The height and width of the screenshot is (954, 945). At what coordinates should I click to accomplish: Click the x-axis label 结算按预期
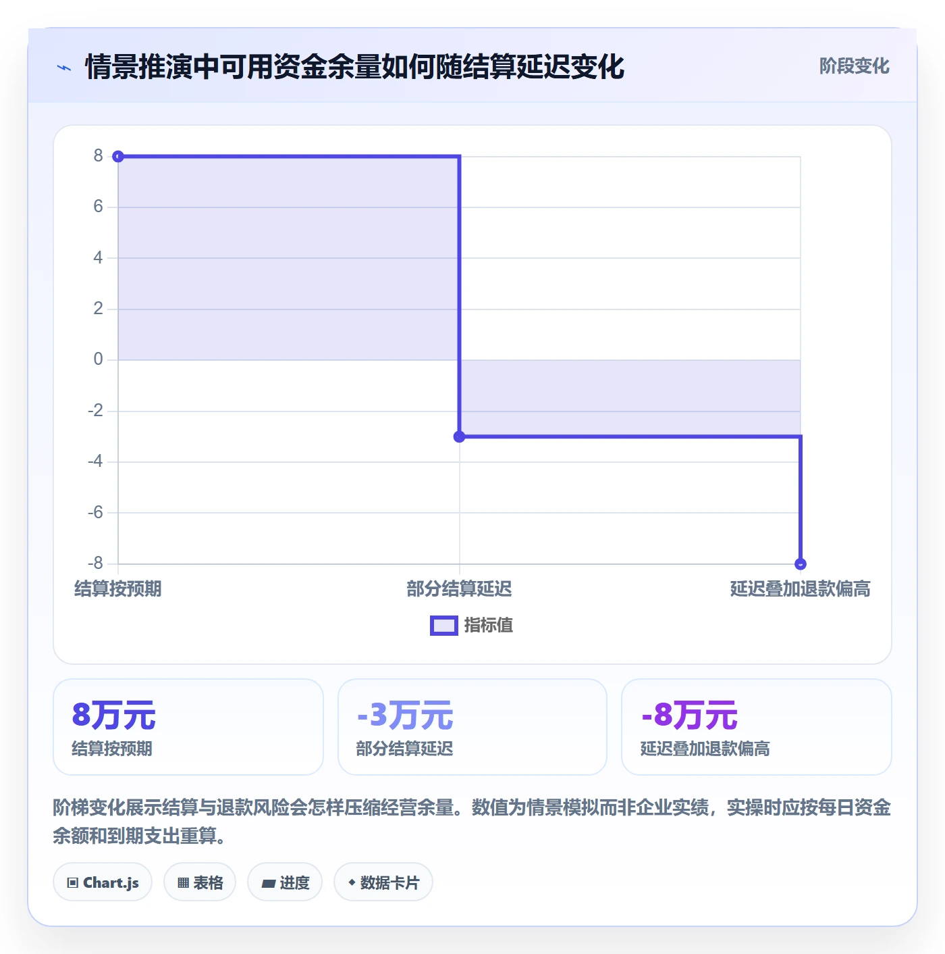[x=118, y=588]
